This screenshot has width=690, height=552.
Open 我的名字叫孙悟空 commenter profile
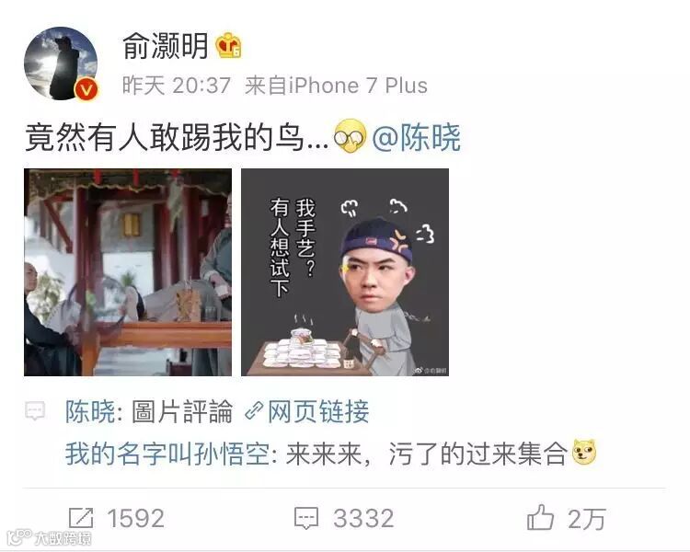[167, 454]
